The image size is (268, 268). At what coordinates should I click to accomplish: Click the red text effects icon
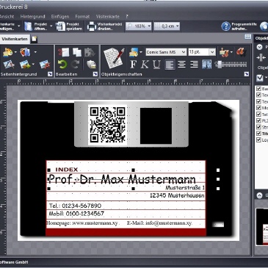(241, 52)
